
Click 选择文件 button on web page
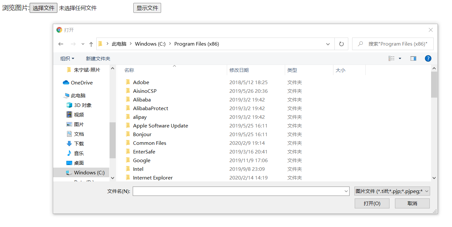point(43,8)
